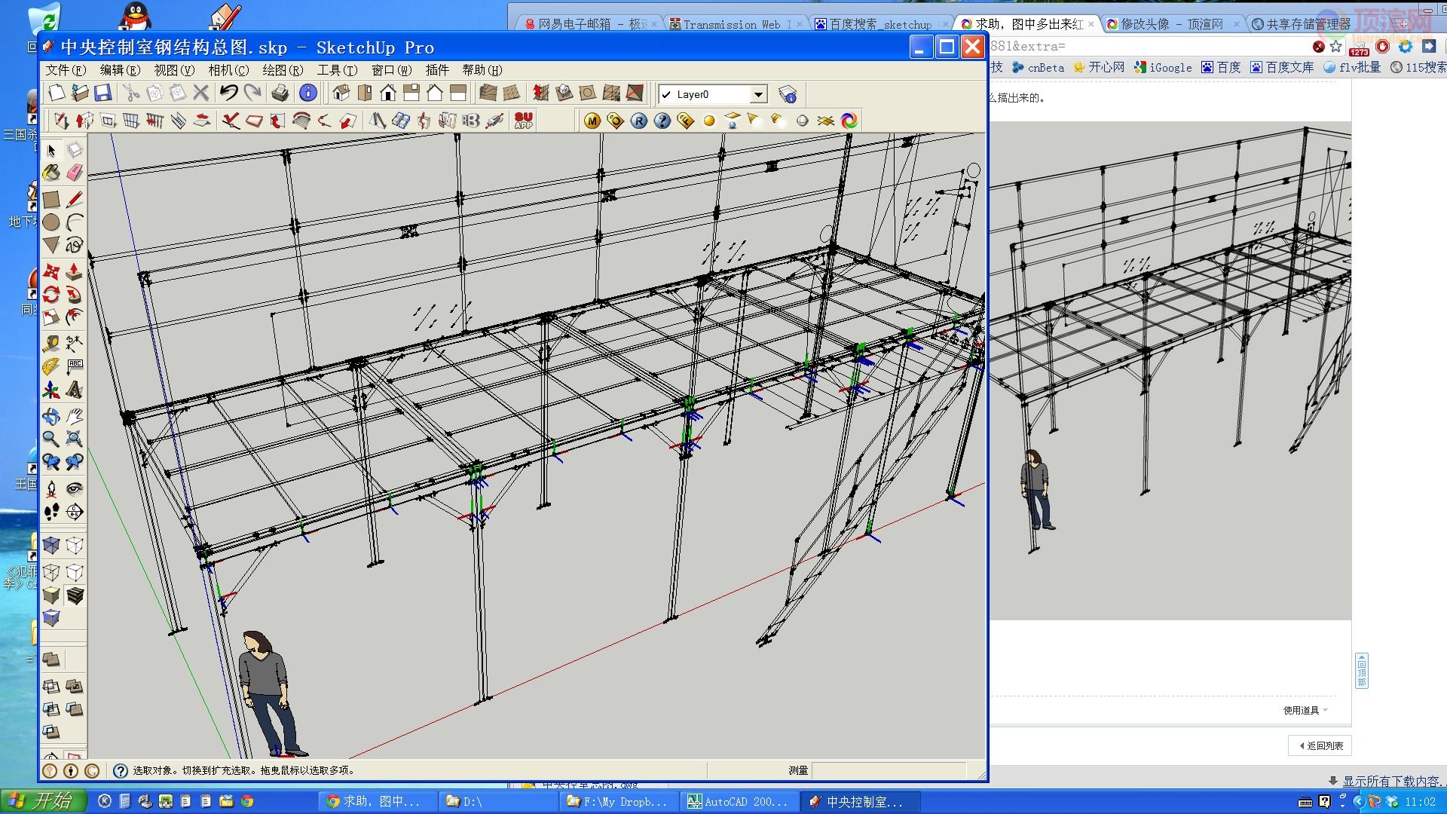Open the 文件(F) menu

(x=66, y=70)
